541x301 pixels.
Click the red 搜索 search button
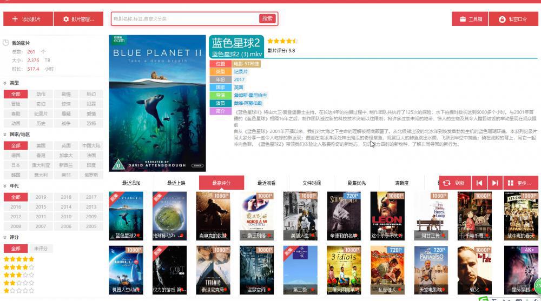point(267,18)
